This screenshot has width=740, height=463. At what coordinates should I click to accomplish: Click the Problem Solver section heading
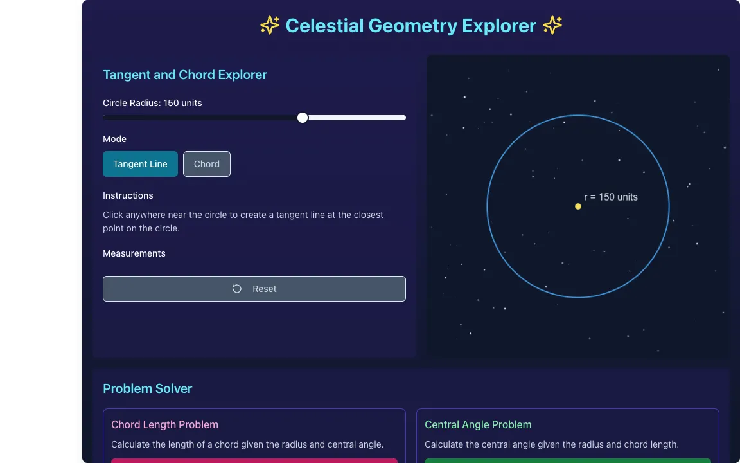click(148, 388)
